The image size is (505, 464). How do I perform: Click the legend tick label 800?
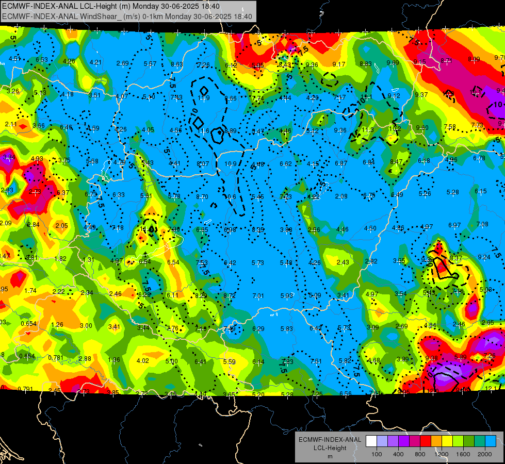coord(420,454)
